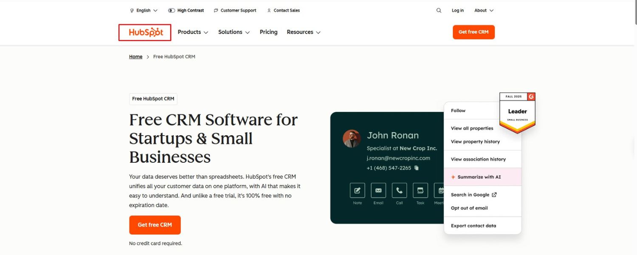Copy the phone number using the copy icon
The image size is (637, 255).
(416, 168)
